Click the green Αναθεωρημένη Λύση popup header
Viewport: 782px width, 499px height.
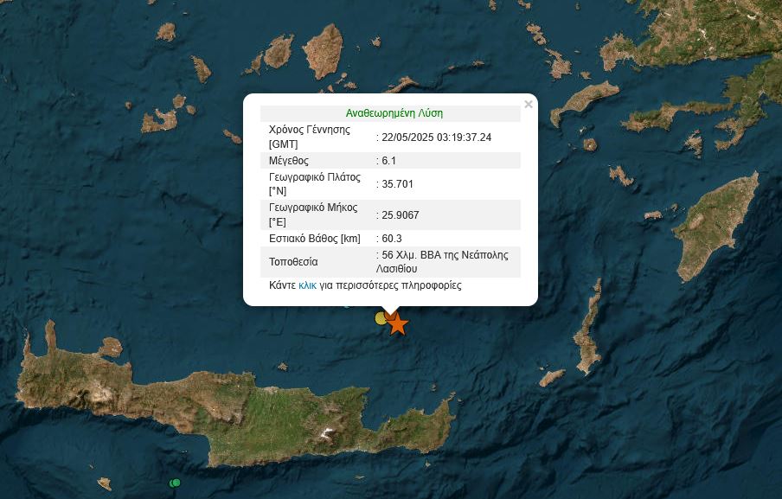(394, 113)
